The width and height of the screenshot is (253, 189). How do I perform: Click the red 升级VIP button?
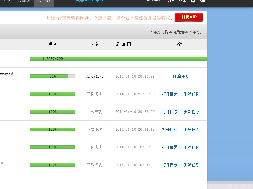[x=188, y=17]
